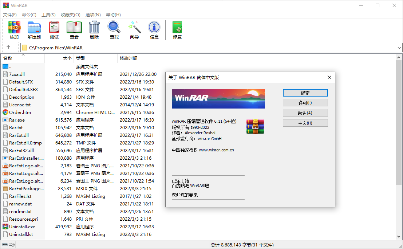Image resolution: width=403 pixels, height=249 pixels.
Task: Sort by the 类型 column header
Action: click(96, 58)
